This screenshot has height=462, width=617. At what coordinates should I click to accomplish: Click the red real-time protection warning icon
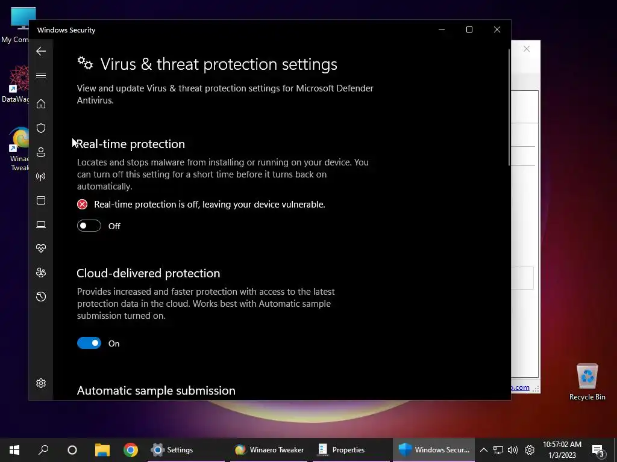82,205
